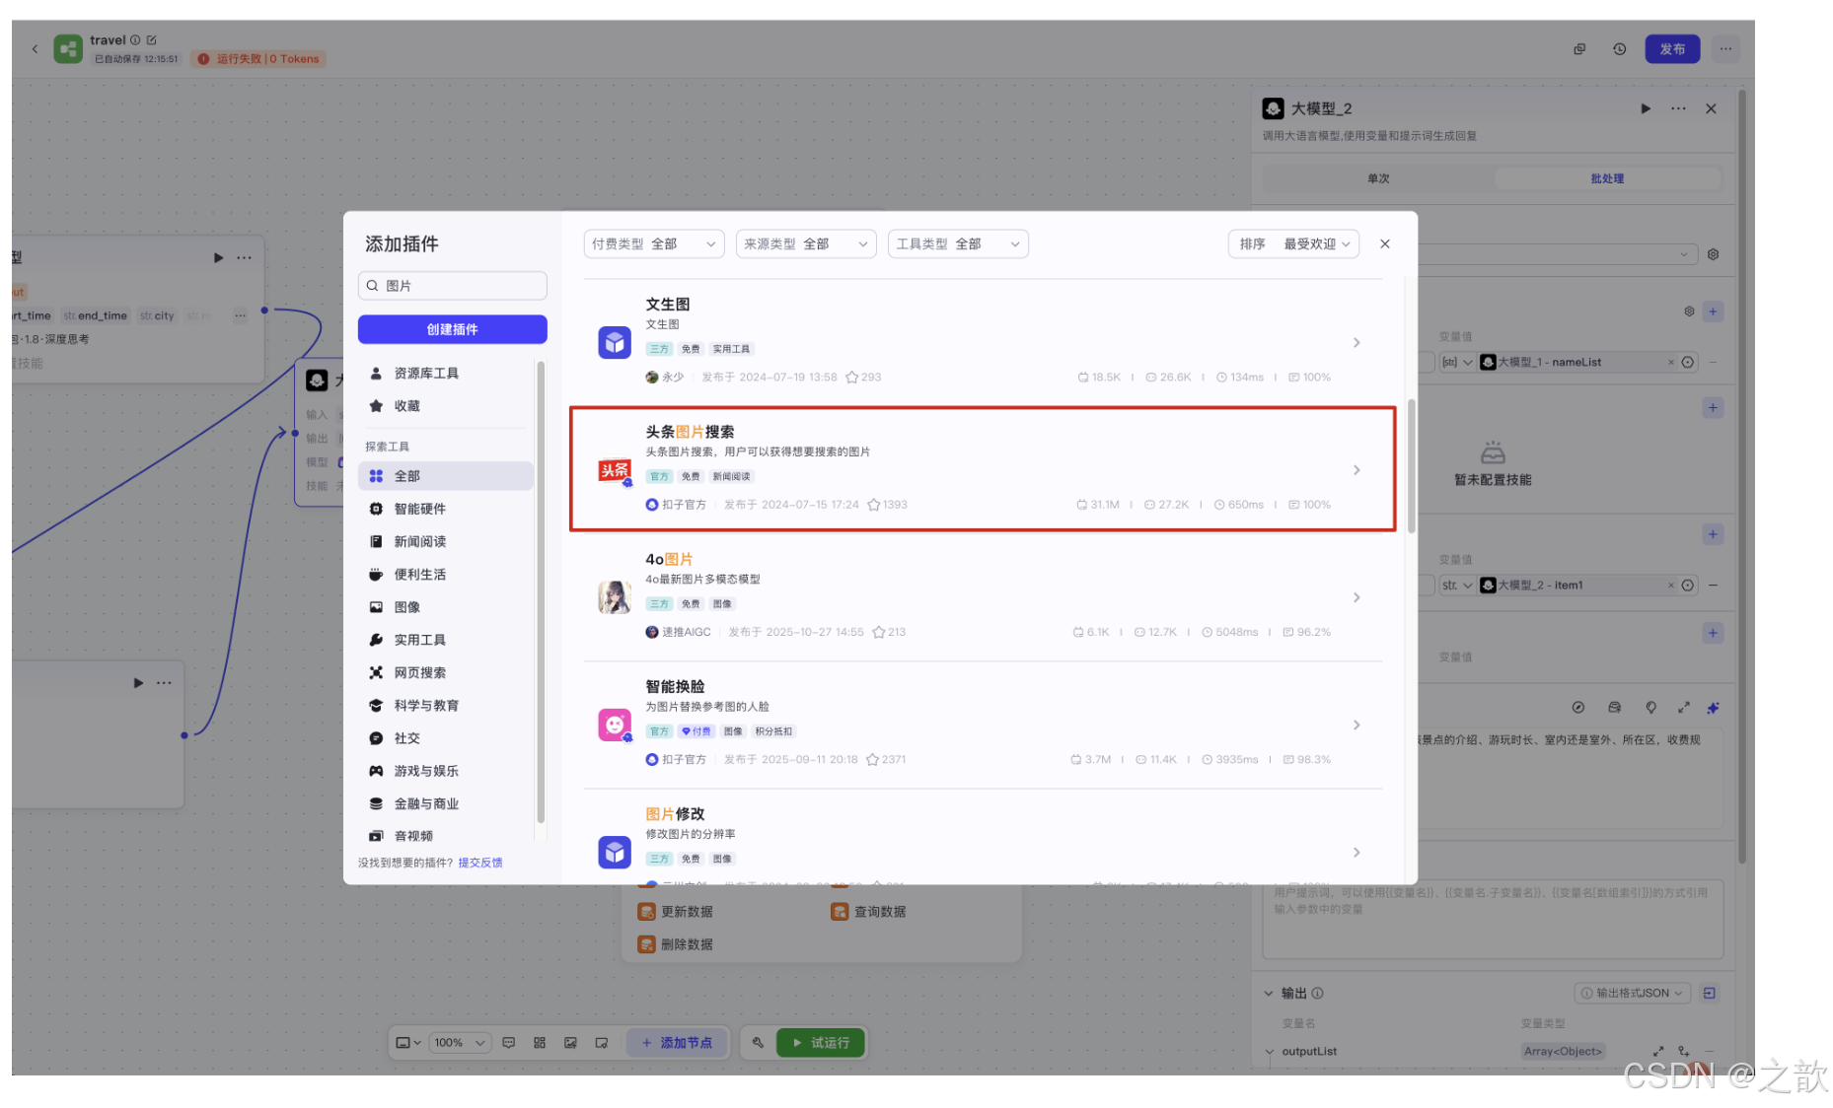Click the 查询数据 node option
Screen dimensions: 1833x1108
pyautogui.click(x=869, y=912)
